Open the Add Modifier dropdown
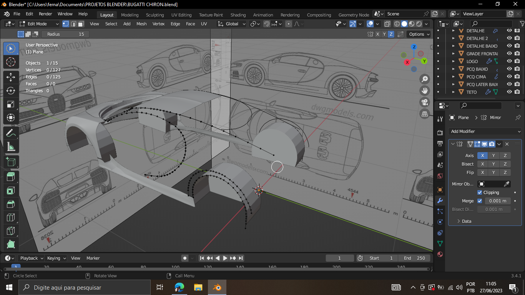The height and width of the screenshot is (295, 525). (x=485, y=131)
